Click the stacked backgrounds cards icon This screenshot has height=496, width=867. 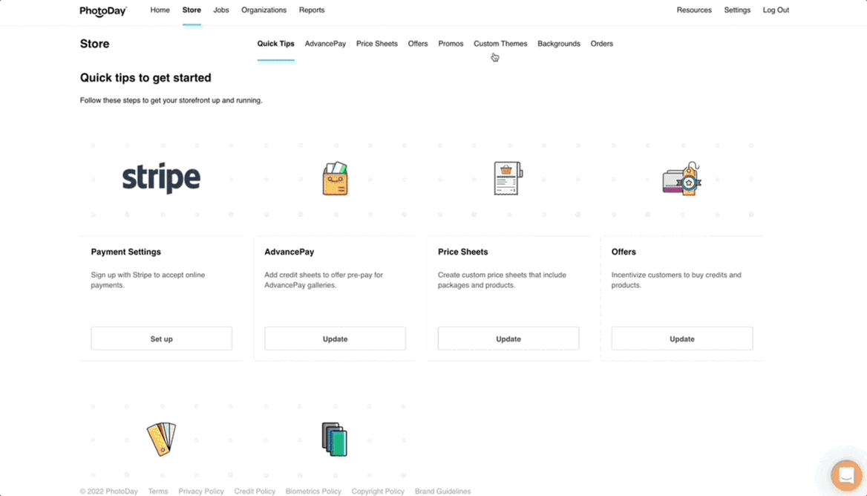pyautogui.click(x=335, y=439)
